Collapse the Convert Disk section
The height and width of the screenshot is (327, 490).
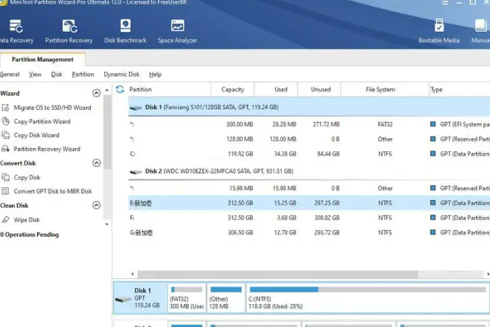pyautogui.click(x=96, y=163)
